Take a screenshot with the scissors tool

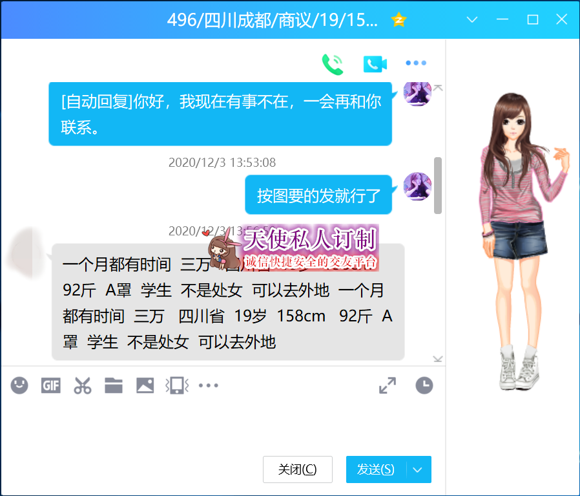(x=82, y=385)
